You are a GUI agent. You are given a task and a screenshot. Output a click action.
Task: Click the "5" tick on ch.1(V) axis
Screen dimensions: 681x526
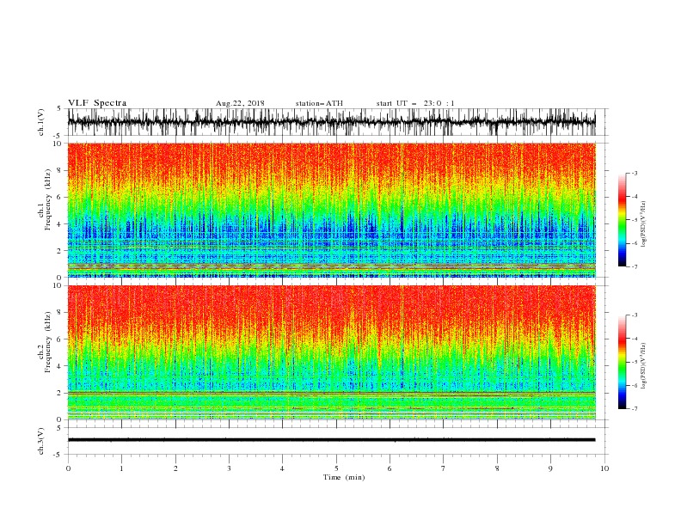tap(59, 108)
